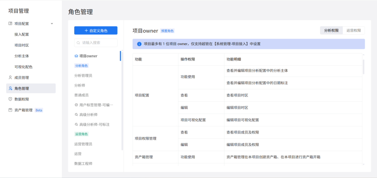Collapse the 项目配置 chevron

(x=52, y=24)
